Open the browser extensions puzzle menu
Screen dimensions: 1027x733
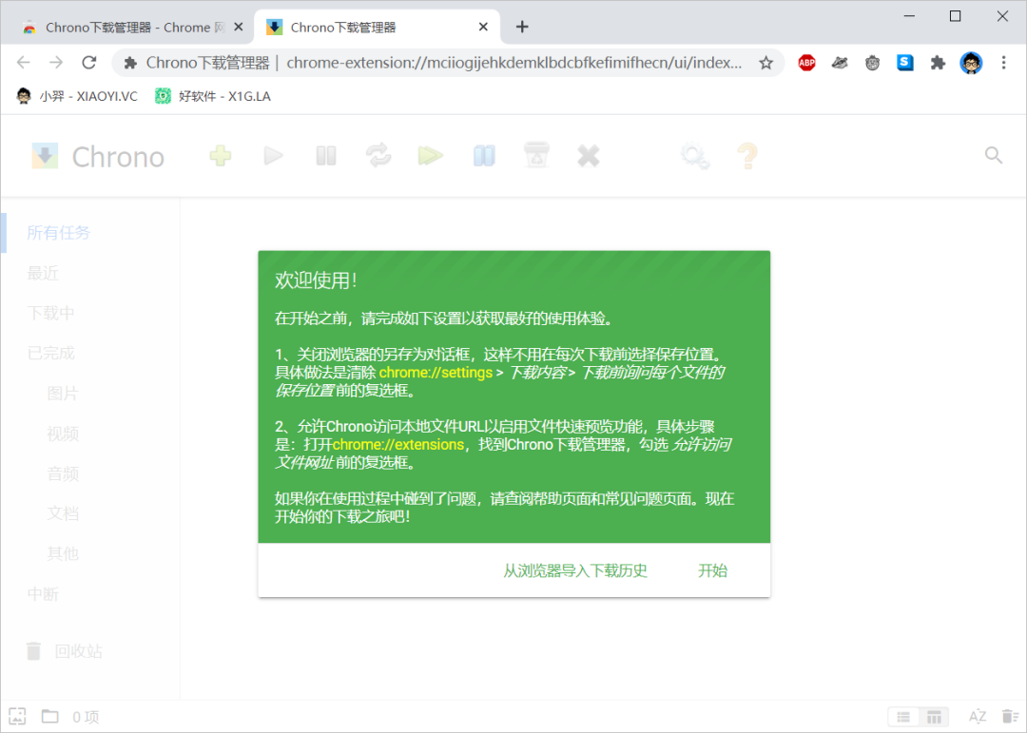tap(938, 63)
